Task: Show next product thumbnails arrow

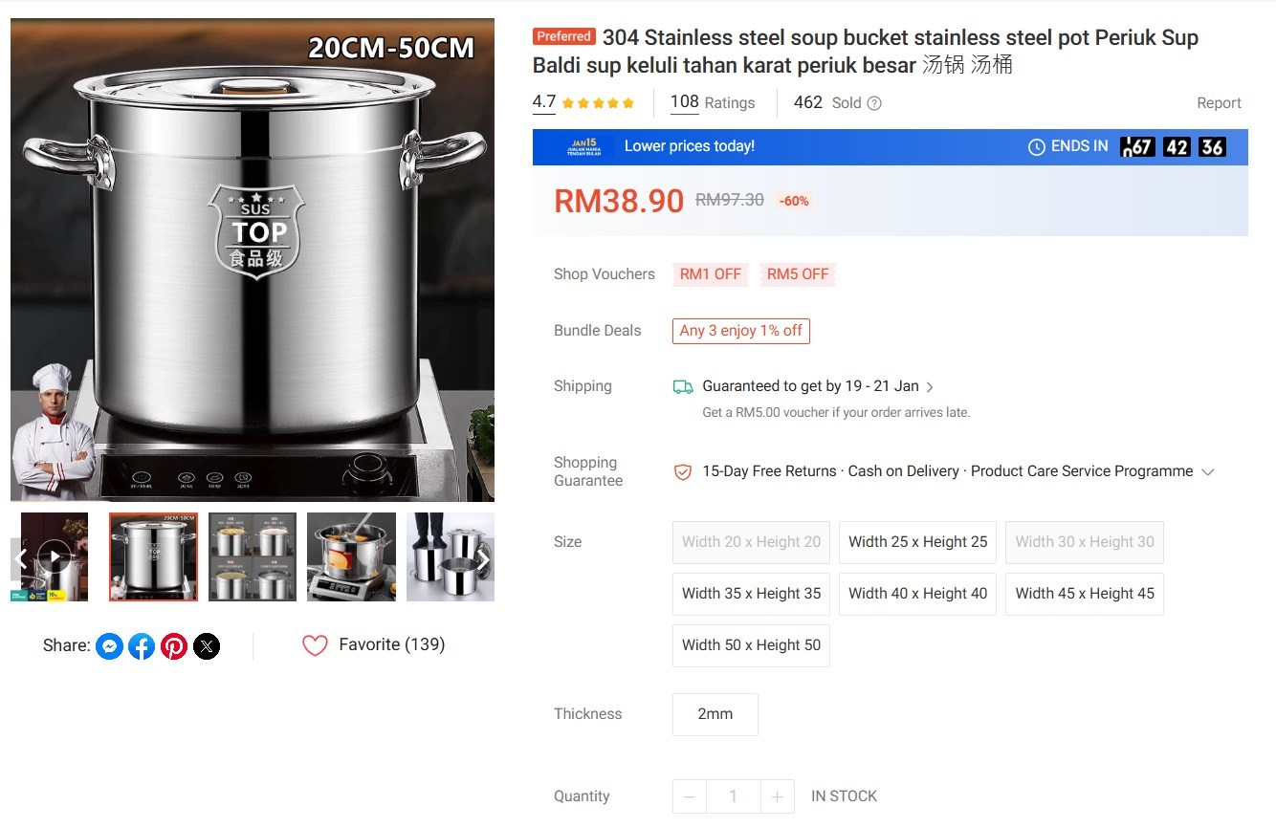Action: [x=483, y=558]
